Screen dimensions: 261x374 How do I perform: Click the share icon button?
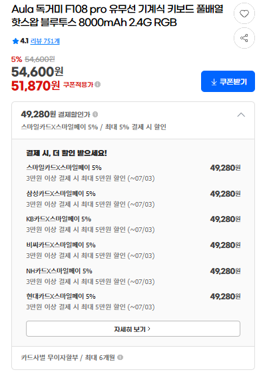click(x=244, y=38)
